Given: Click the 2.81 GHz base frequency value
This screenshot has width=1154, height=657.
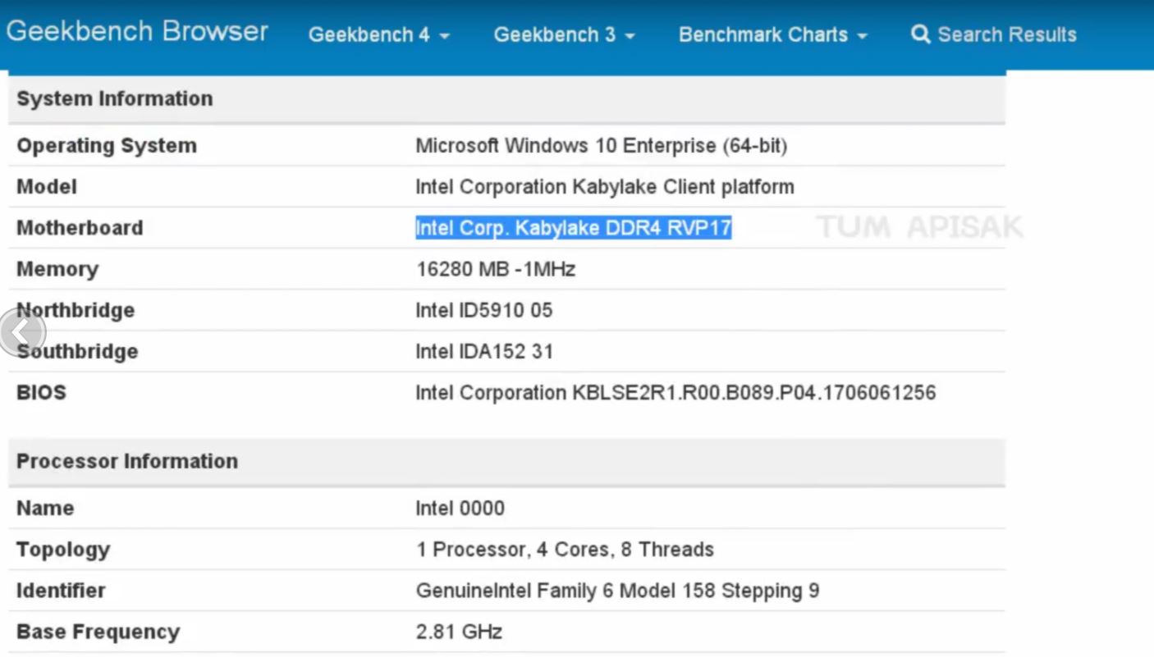Looking at the screenshot, I should pos(459,632).
